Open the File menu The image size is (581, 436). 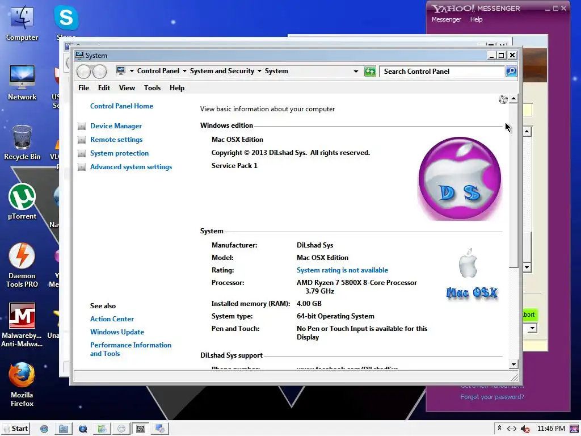84,88
